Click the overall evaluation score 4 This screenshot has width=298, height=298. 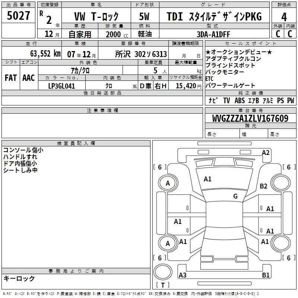click(x=284, y=17)
